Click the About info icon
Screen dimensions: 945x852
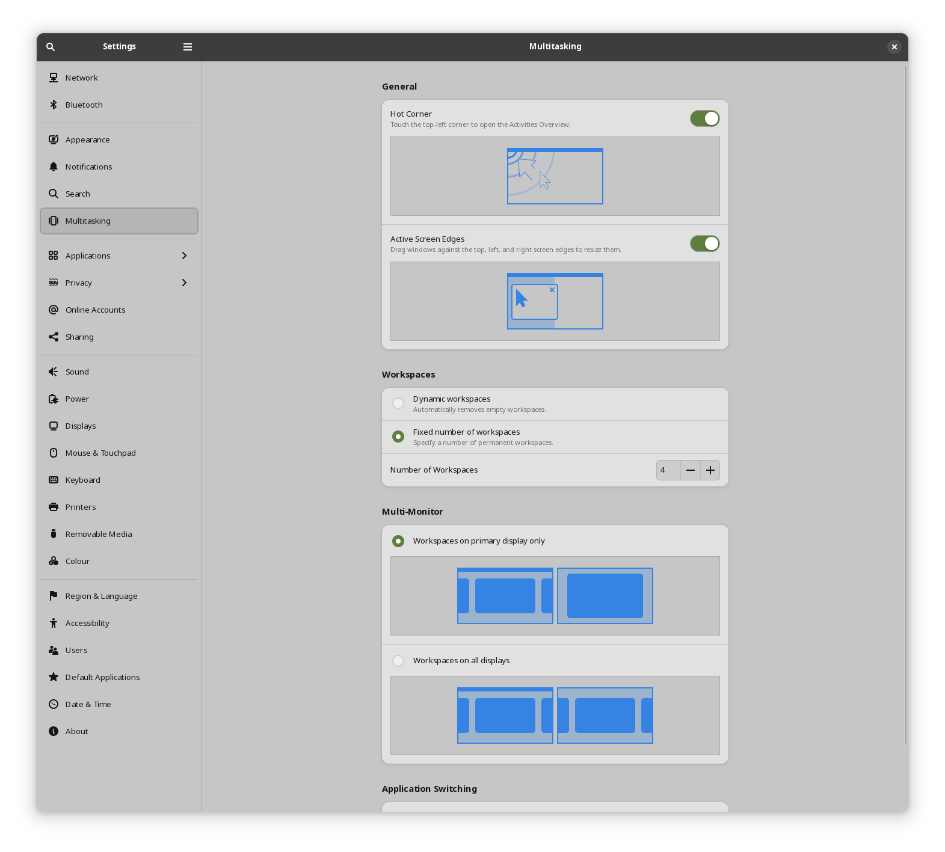(x=54, y=731)
